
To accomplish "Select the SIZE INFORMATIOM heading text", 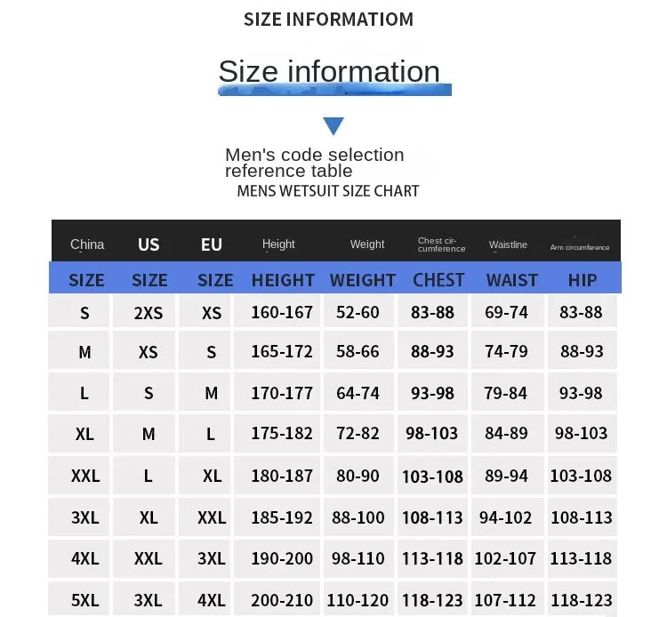I will coord(328,20).
